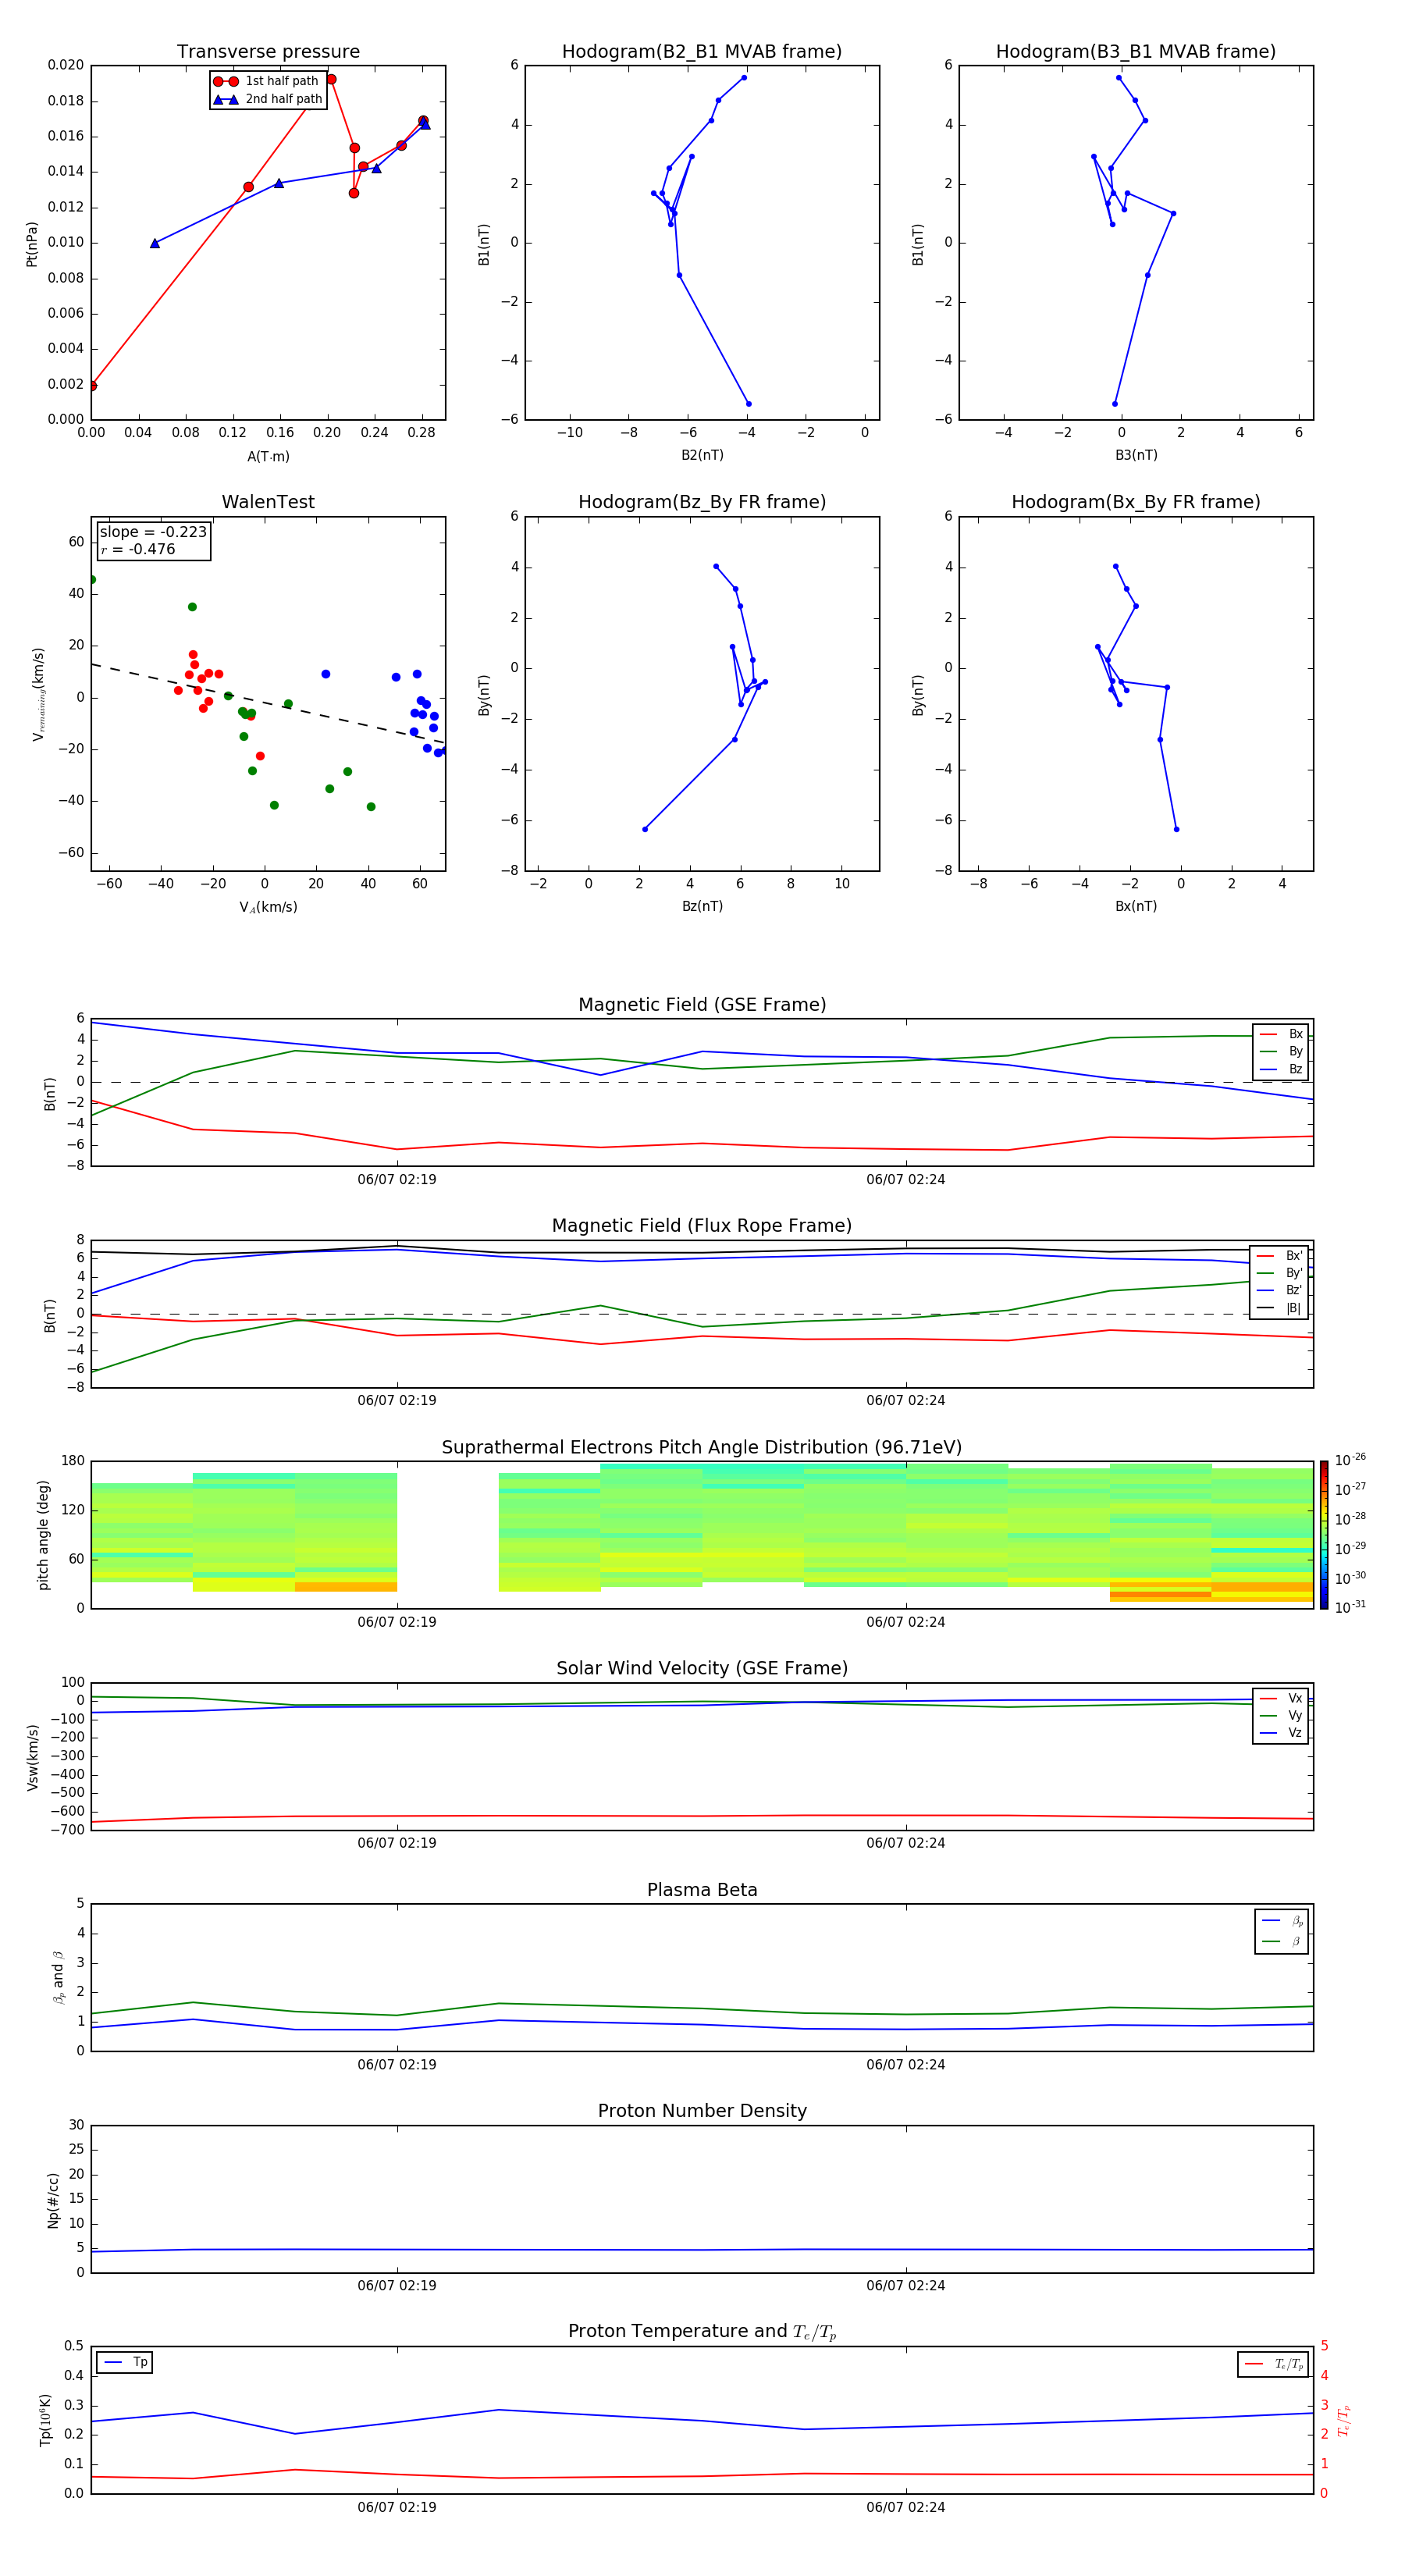Screen dimensions: 1405x2576
Task: Click the 'B3(nT)' x-axis label
Action: (x=1136, y=455)
